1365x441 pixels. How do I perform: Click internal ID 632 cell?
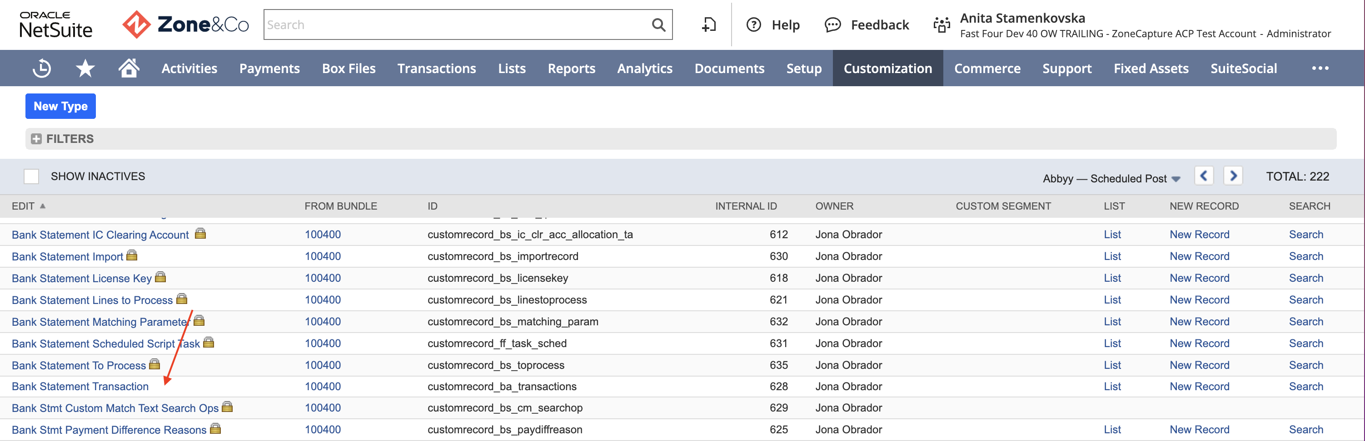[778, 322]
